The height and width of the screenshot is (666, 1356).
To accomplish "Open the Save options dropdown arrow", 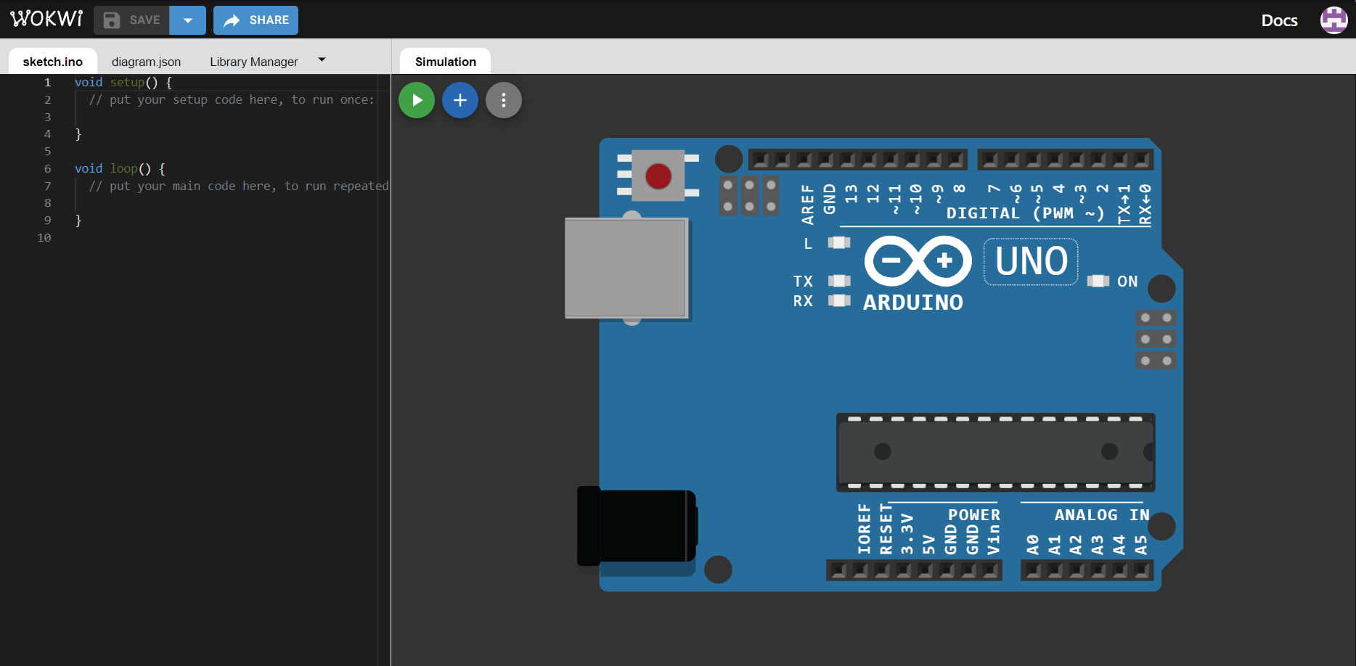I will (188, 20).
